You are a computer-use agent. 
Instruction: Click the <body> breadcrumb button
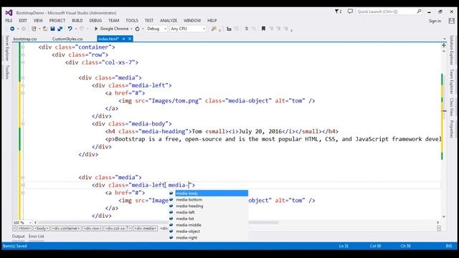click(42, 228)
